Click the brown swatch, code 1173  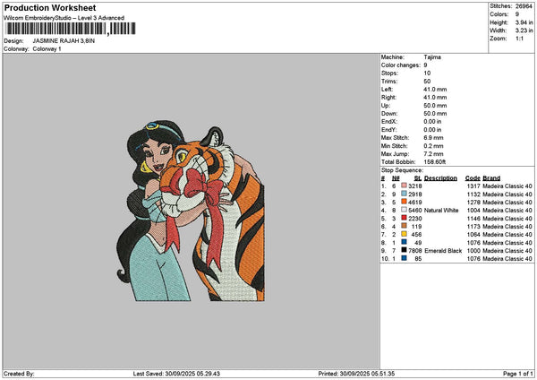click(x=404, y=226)
